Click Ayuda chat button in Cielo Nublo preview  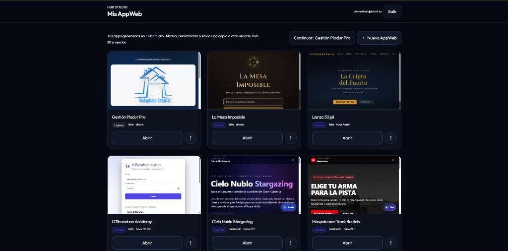[288, 207]
